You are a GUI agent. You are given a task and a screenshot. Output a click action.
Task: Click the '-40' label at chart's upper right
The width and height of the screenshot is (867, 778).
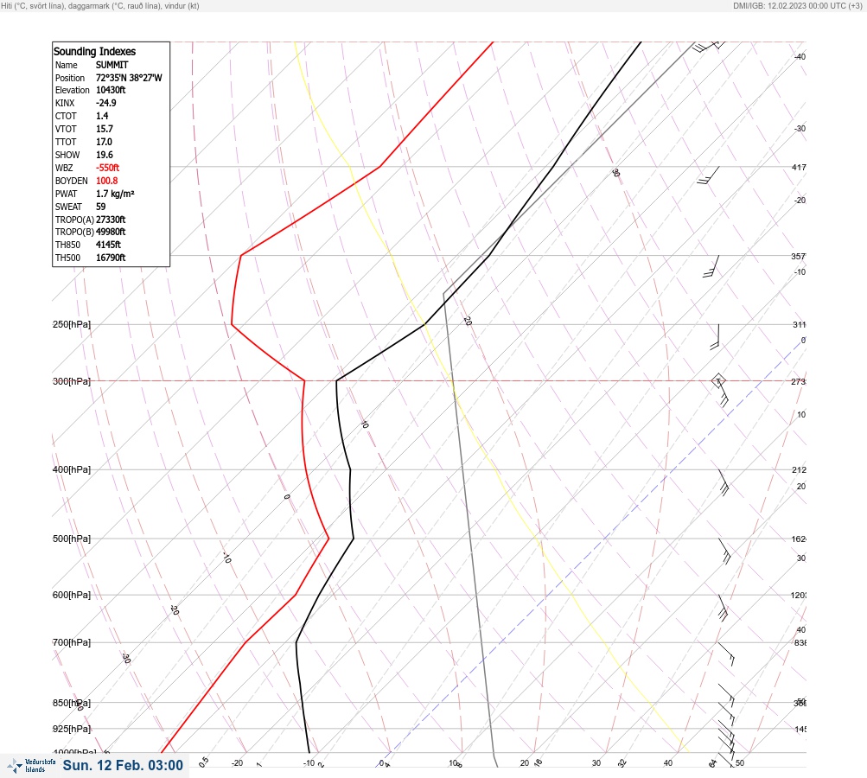(x=800, y=56)
